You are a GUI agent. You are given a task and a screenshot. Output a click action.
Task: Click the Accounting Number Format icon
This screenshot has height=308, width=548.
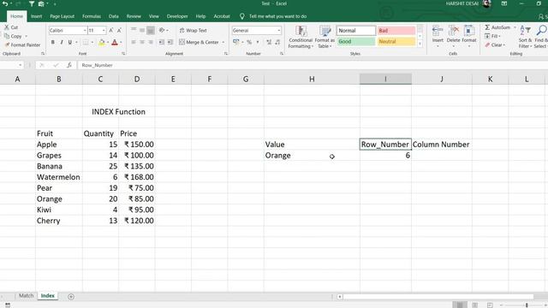[x=236, y=42]
